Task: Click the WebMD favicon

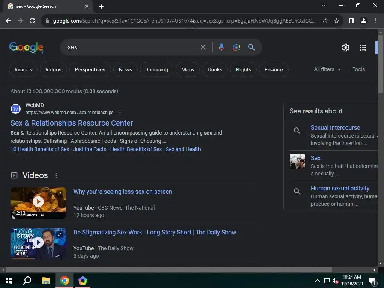Action: click(x=16, y=109)
